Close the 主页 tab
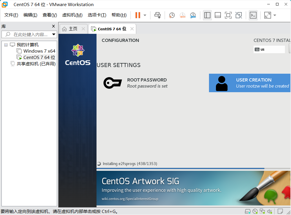The height and width of the screenshot is (215, 291). pos(83,29)
